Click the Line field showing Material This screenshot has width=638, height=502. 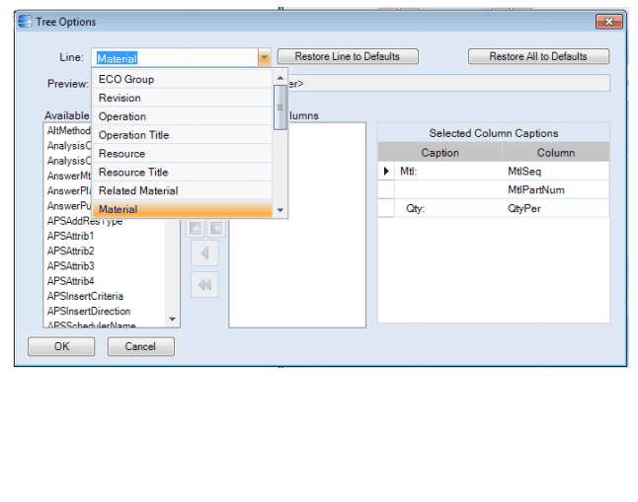click(175, 58)
